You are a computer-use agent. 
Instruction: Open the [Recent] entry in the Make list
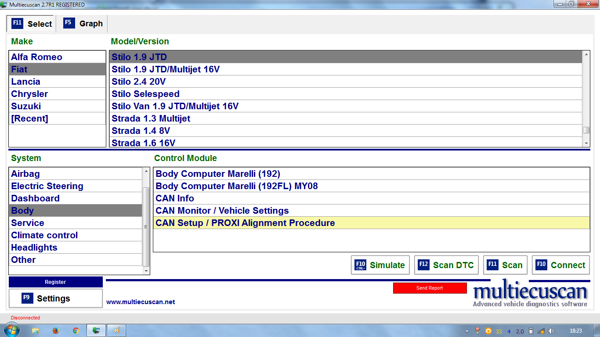coord(58,118)
